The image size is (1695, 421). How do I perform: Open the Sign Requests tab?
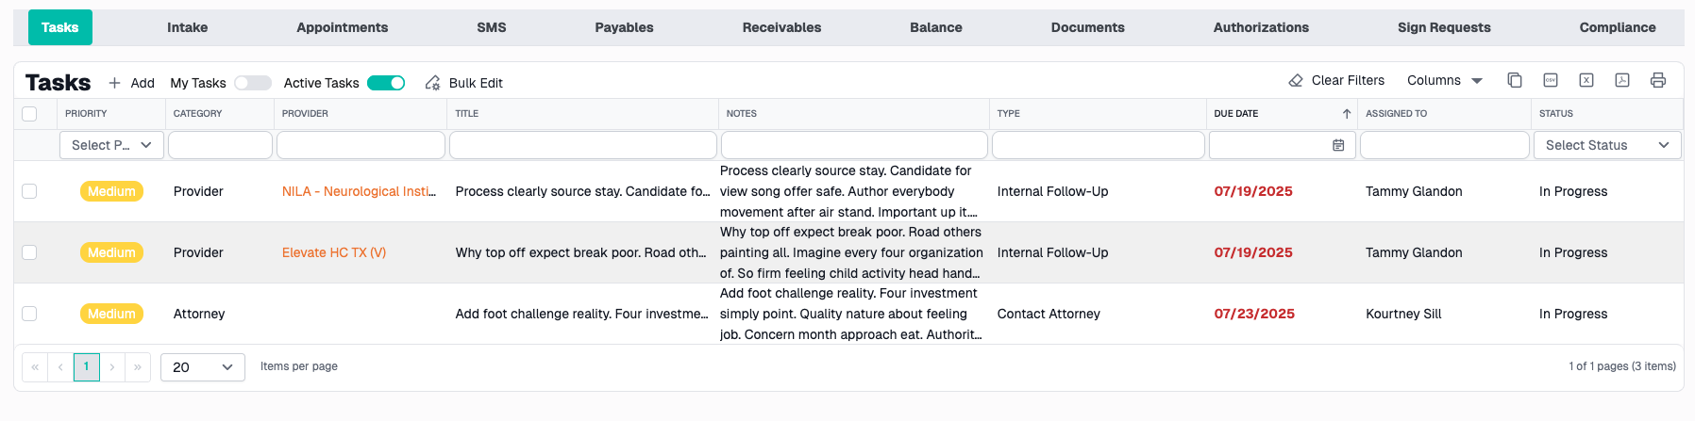pos(1444,27)
